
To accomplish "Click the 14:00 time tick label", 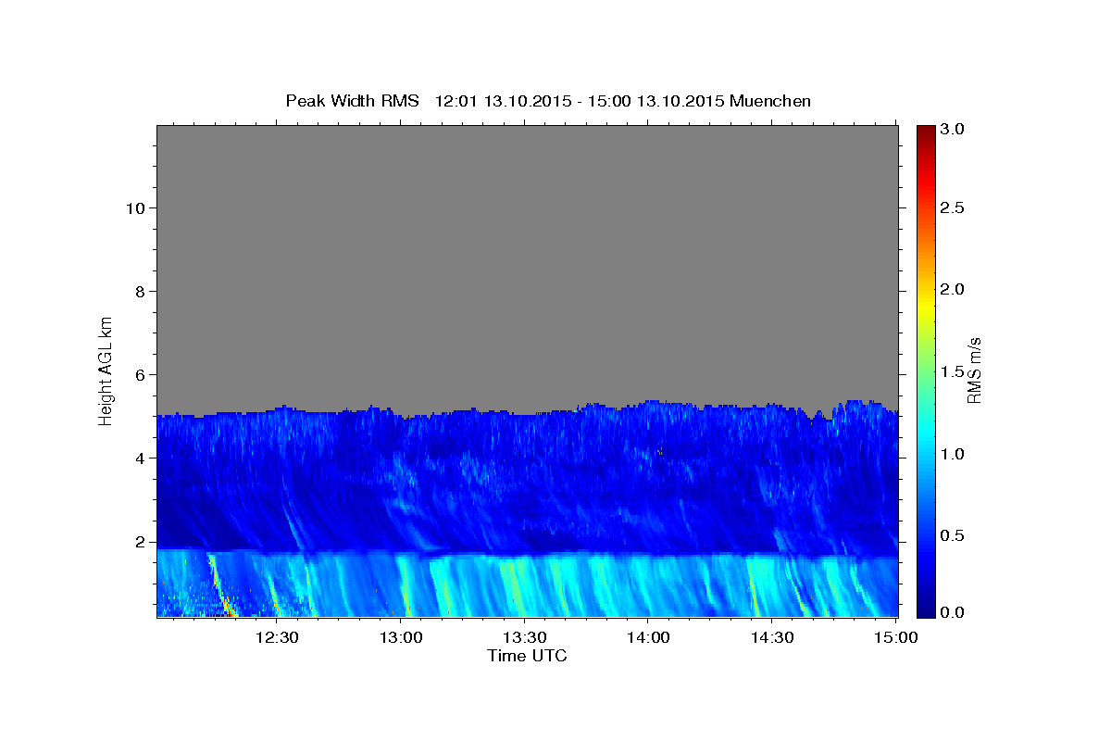I will click(648, 637).
